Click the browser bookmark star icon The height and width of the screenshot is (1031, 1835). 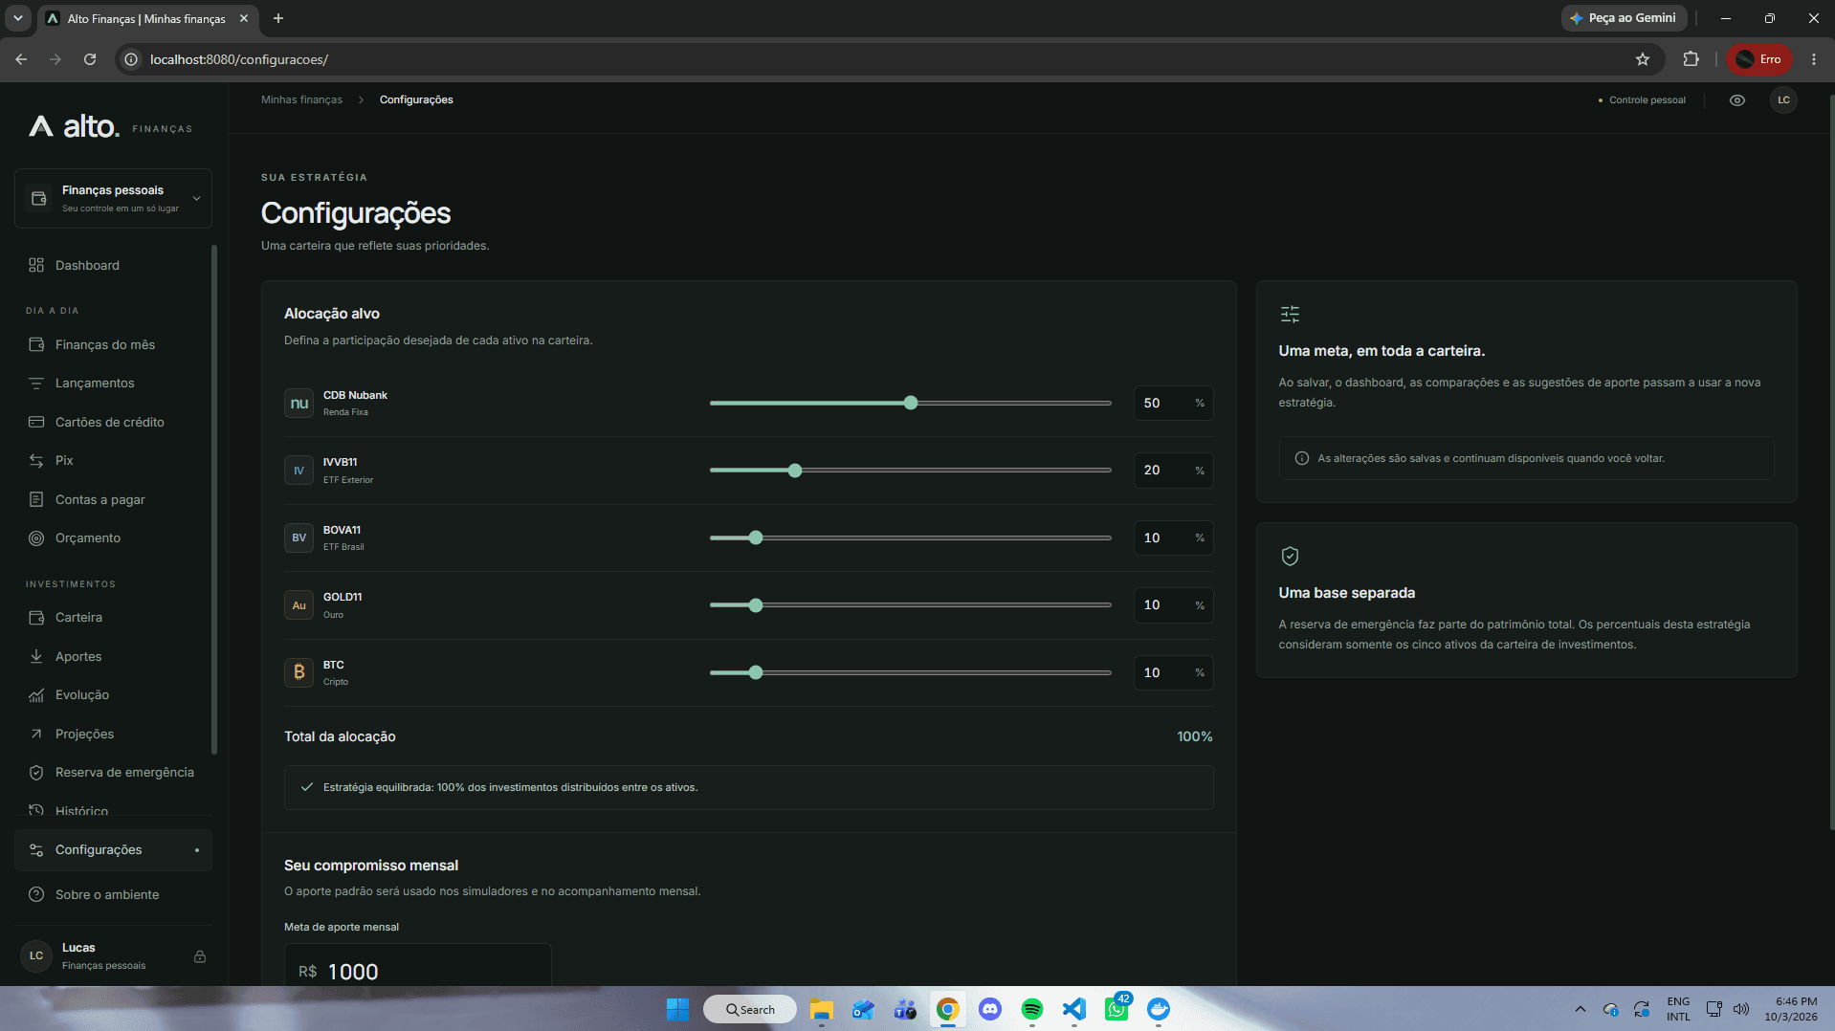click(x=1643, y=59)
